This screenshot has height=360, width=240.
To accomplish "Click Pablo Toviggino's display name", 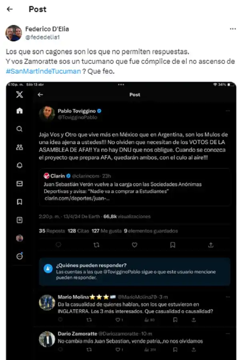I will point(76,111).
